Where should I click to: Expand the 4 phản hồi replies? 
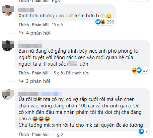38,33
